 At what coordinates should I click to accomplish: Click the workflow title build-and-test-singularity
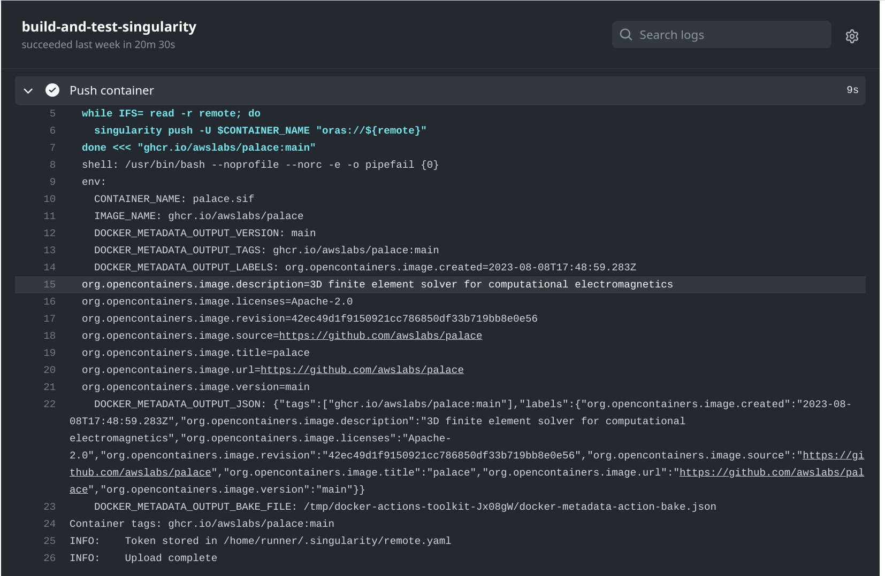click(109, 26)
